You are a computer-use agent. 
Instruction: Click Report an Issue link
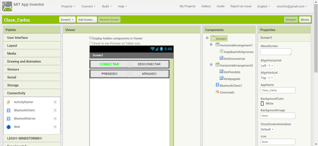[241, 6]
